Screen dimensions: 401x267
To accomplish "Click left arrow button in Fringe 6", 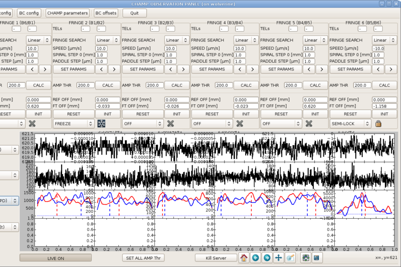I will [x=378, y=69].
